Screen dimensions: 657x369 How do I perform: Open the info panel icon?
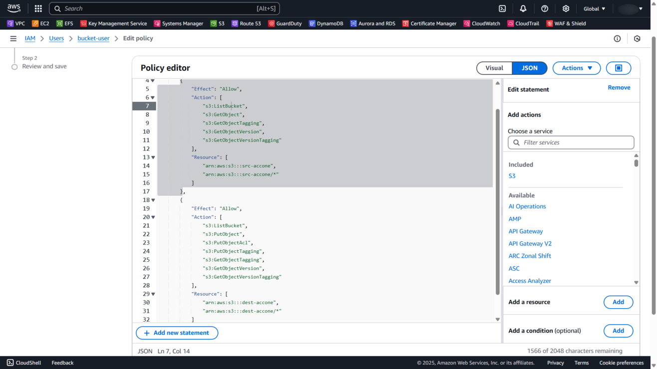617,38
